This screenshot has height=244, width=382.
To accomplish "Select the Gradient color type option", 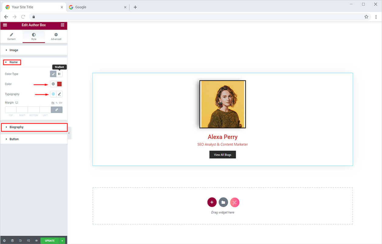I will (x=60, y=74).
